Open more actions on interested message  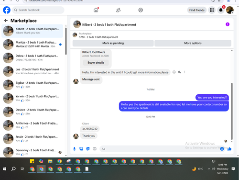click(185, 72)
